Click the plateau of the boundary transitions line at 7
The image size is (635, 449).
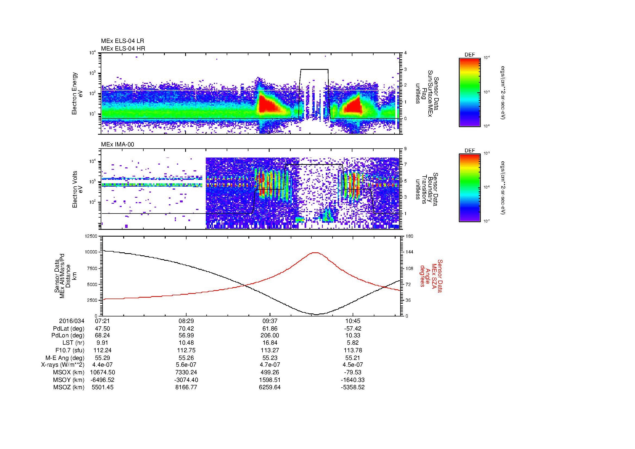pyautogui.click(x=314, y=165)
